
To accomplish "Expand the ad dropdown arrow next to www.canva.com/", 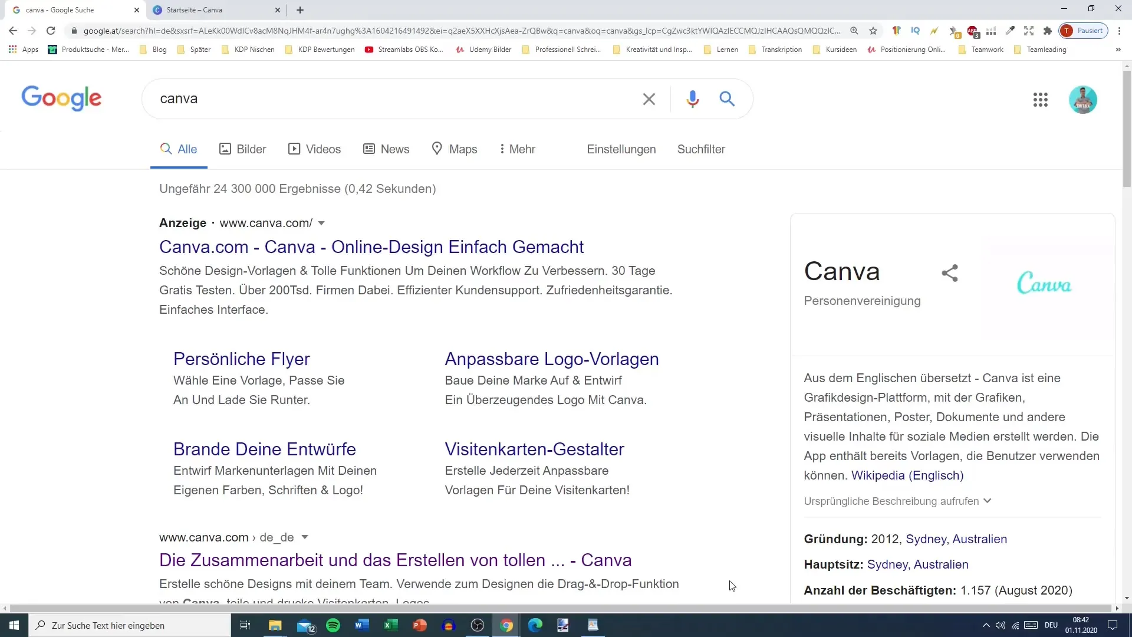I will click(x=321, y=223).
